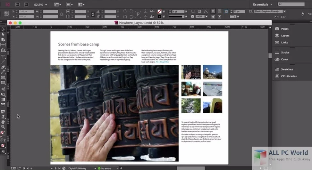Click the X position input field
This screenshot has height=170, width=312.
coord(26,12)
